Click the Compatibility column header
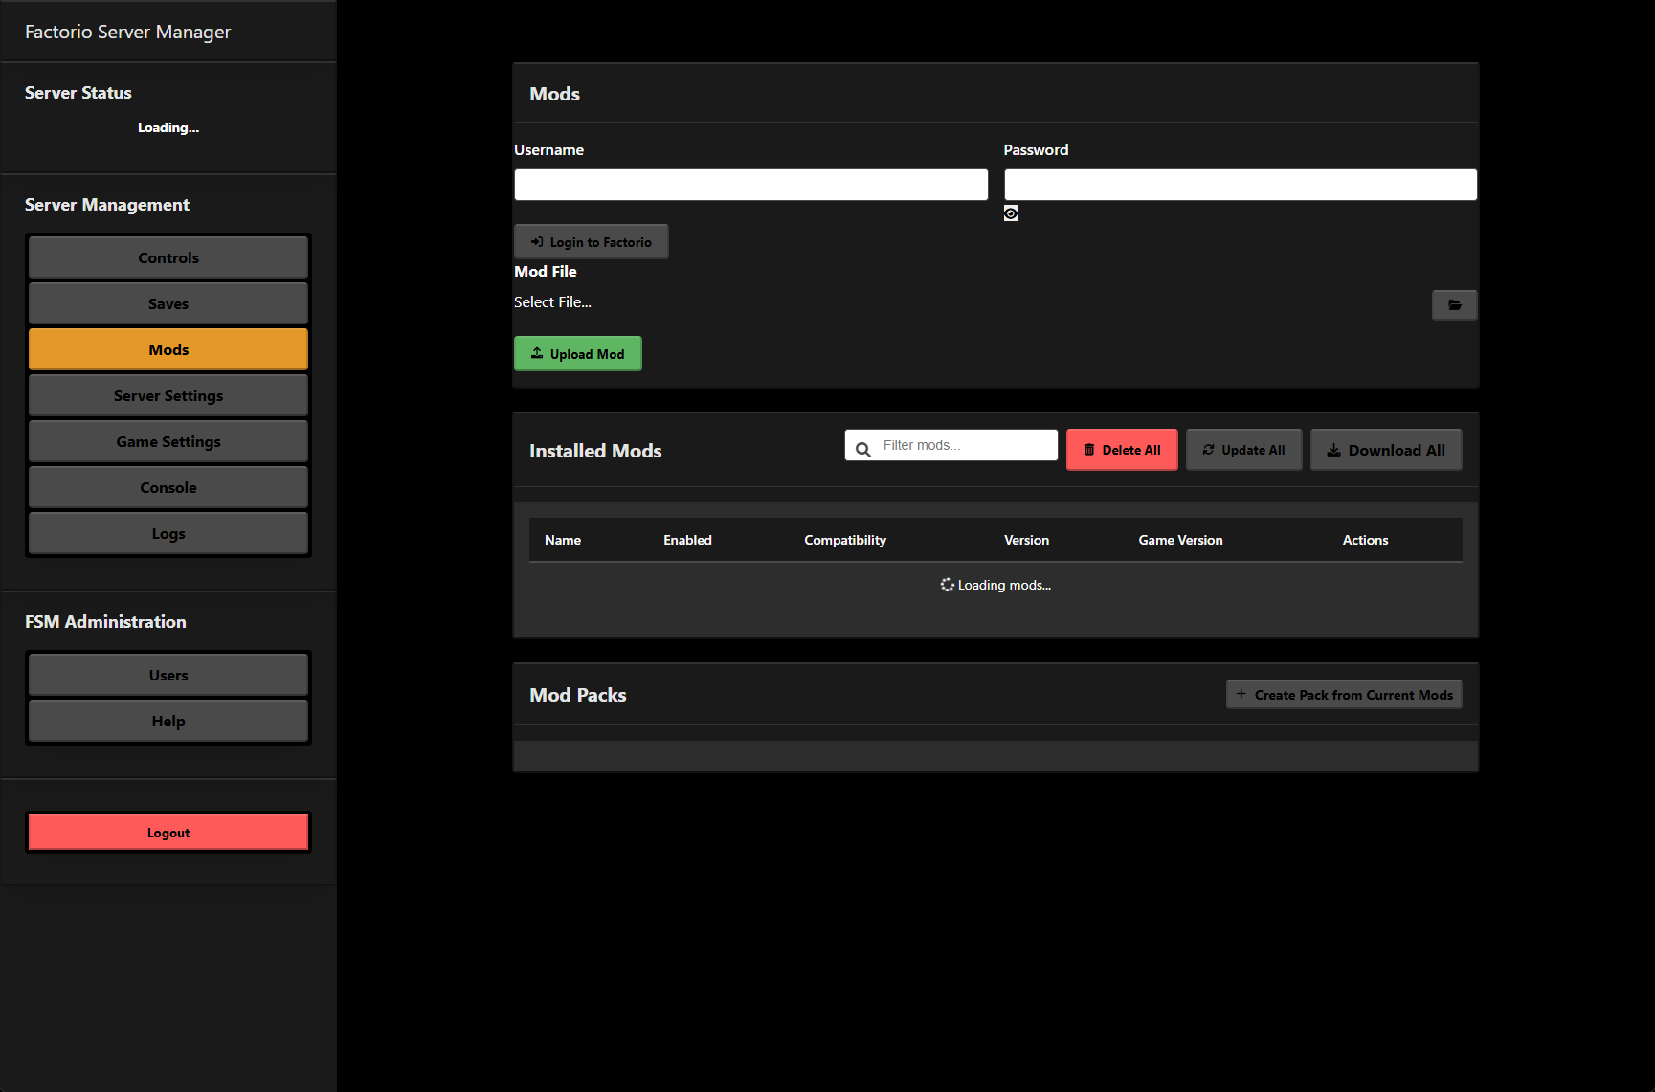The width and height of the screenshot is (1655, 1092). pos(845,541)
